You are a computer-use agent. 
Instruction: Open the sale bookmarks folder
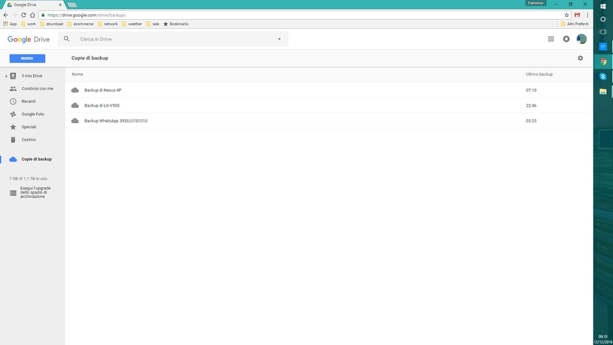coord(153,24)
